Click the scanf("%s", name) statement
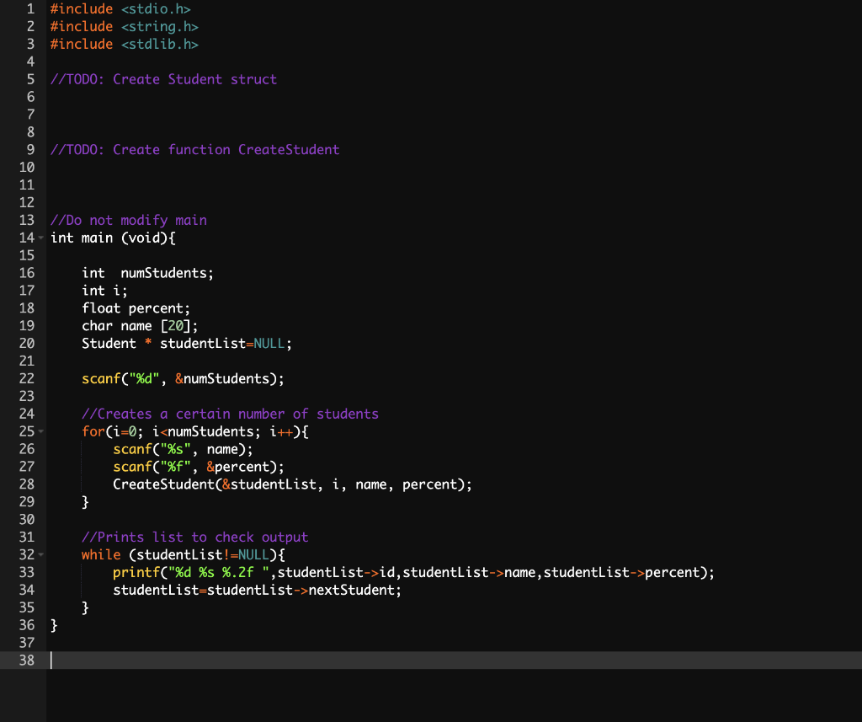The image size is (862, 722). click(183, 449)
